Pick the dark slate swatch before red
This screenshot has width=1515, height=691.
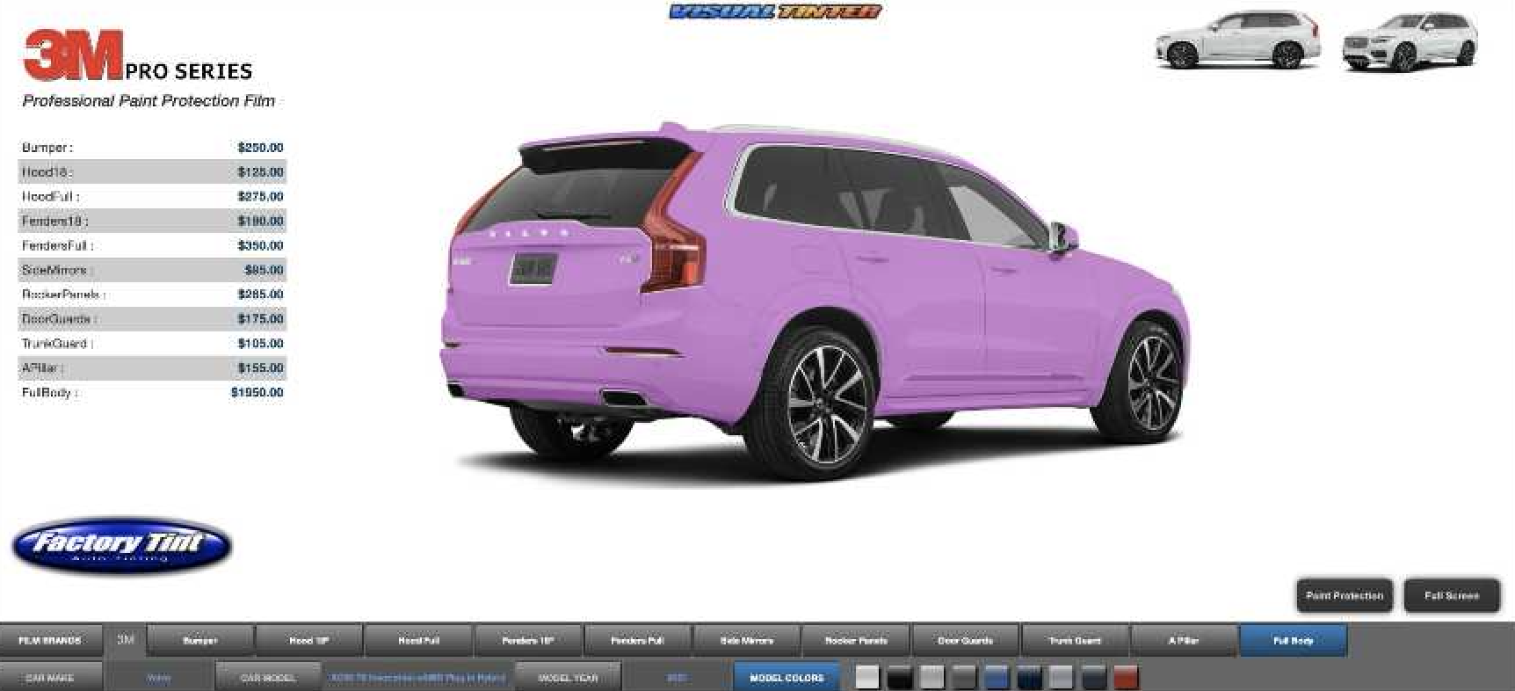point(1093,678)
